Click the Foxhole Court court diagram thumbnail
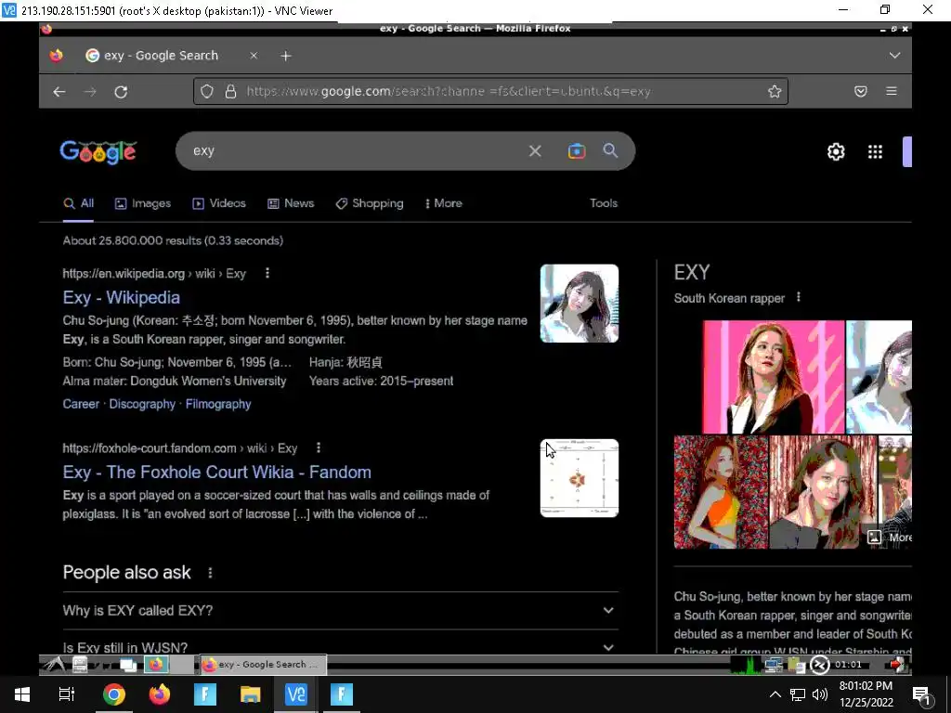Screen dimensions: 951x713 point(580,478)
